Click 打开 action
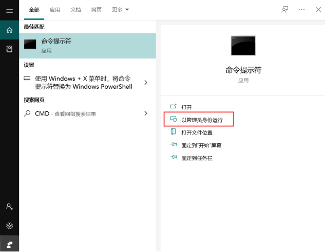The image size is (325, 252). click(186, 107)
